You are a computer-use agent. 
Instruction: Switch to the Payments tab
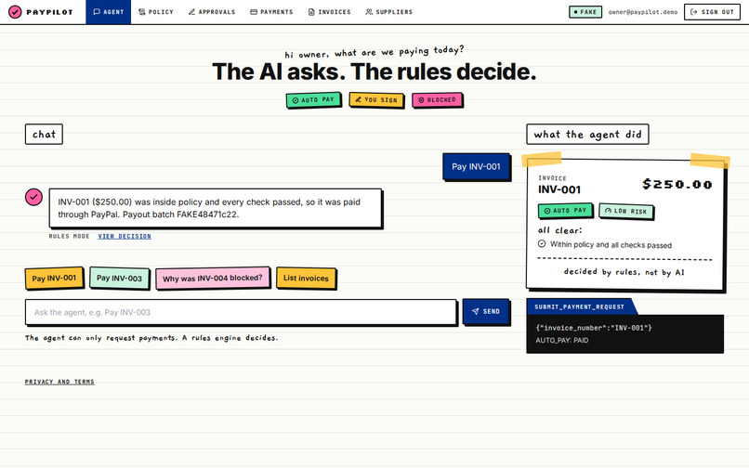click(x=271, y=12)
